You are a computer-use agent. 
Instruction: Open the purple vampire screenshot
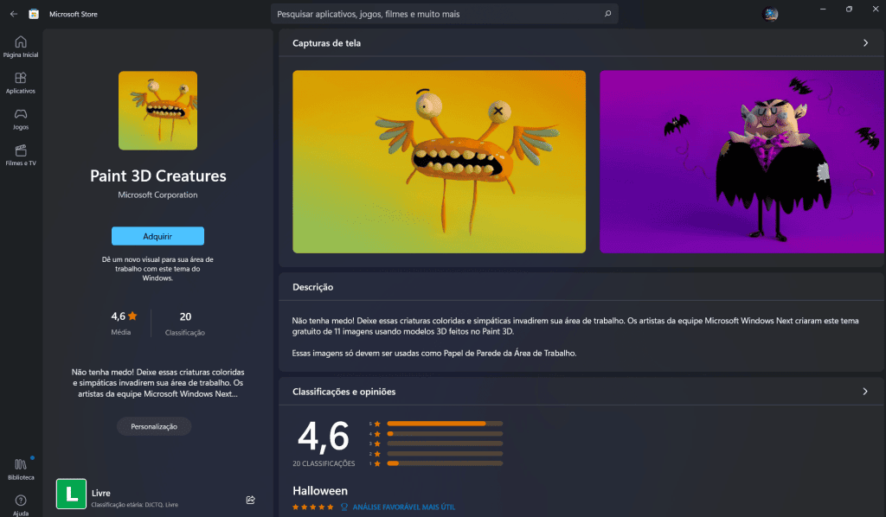pyautogui.click(x=742, y=162)
